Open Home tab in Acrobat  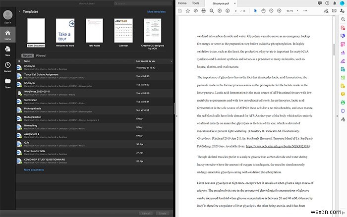pyautogui.click(x=182, y=3)
